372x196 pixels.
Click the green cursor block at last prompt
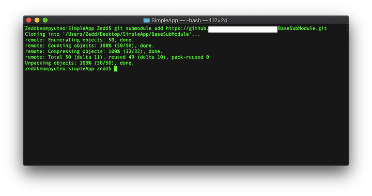116,69
